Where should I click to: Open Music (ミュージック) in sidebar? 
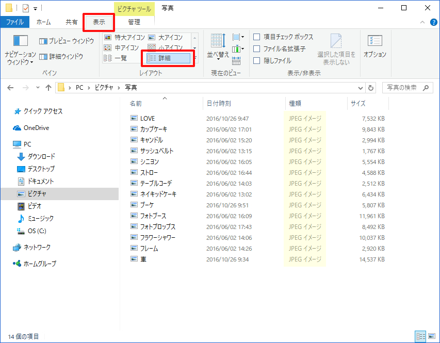pos(36,218)
